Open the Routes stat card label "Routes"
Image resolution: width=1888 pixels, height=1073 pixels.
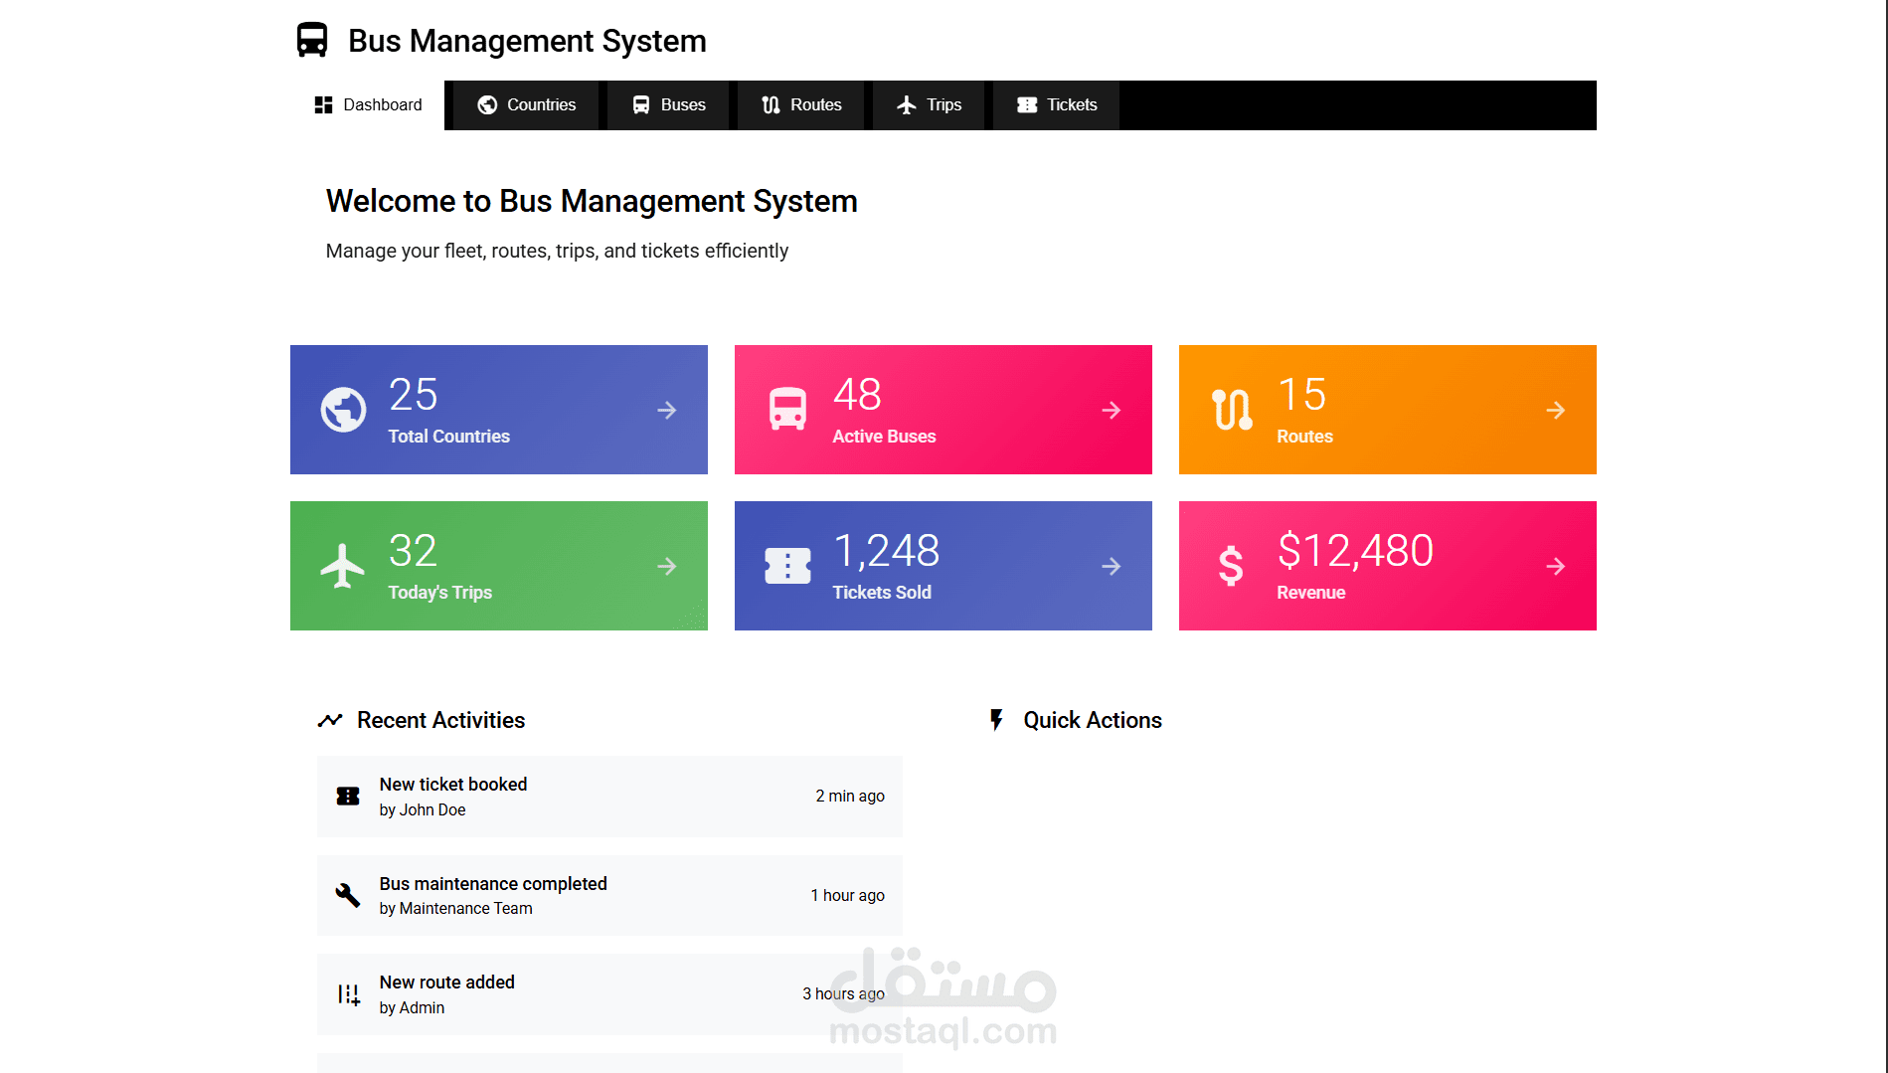pos(1304,437)
